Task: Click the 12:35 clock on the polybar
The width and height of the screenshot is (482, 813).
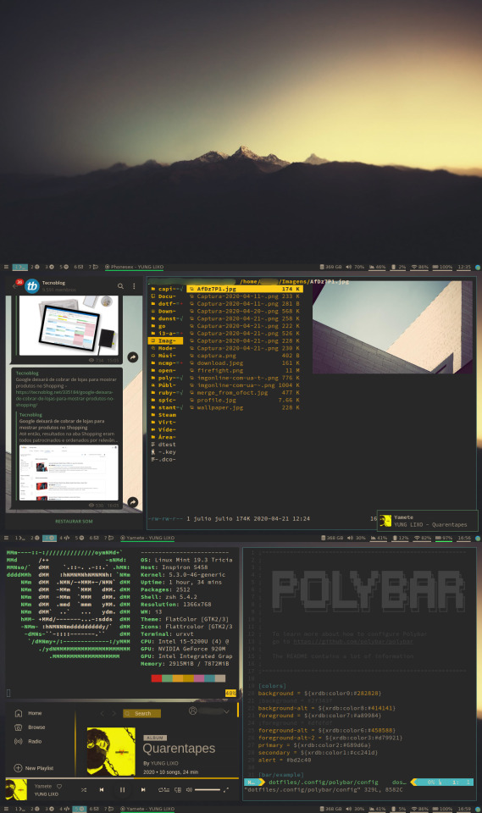Action: click(x=464, y=267)
